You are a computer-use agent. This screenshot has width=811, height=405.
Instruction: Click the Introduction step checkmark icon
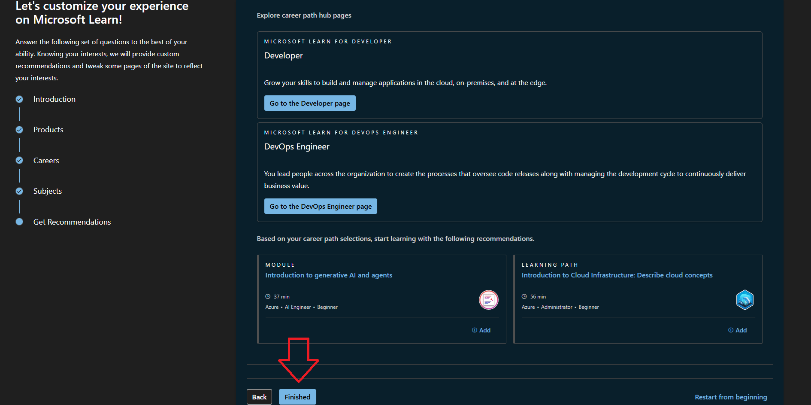click(19, 99)
